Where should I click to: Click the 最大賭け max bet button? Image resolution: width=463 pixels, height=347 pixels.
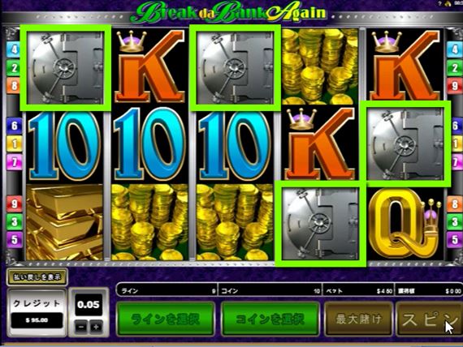(x=359, y=319)
